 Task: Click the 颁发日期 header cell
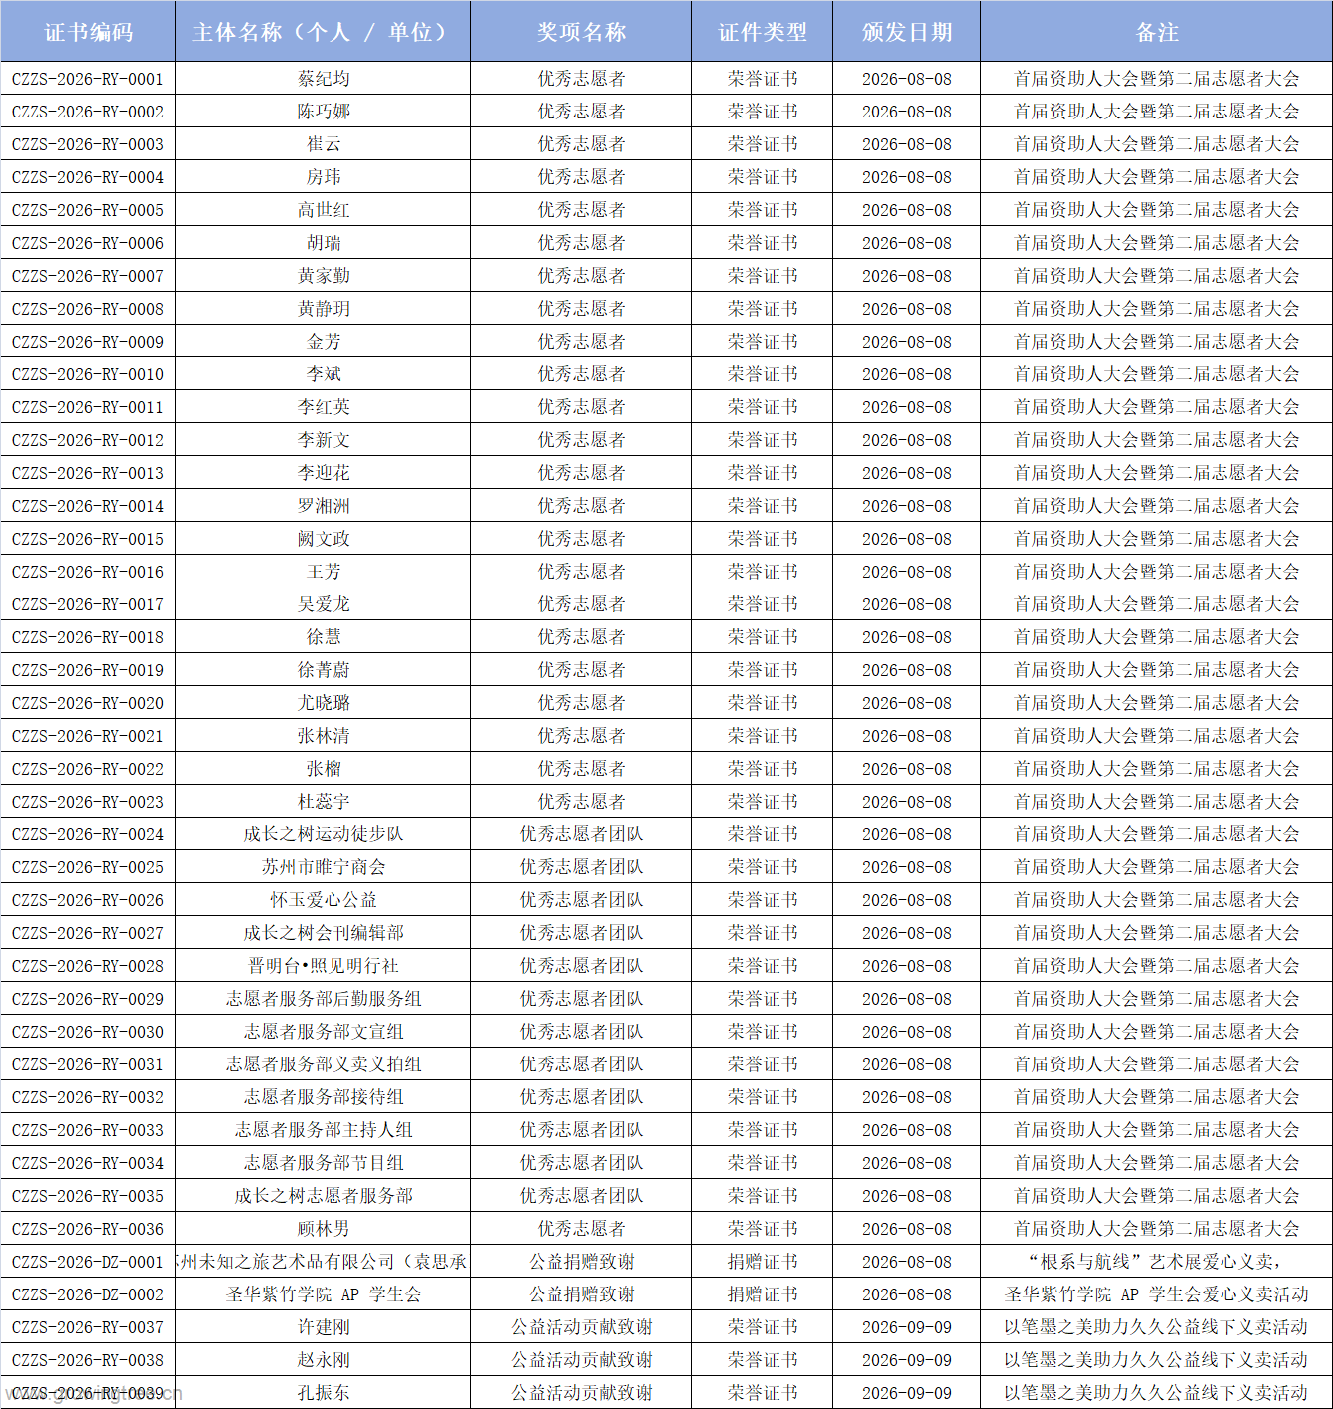pos(906,32)
